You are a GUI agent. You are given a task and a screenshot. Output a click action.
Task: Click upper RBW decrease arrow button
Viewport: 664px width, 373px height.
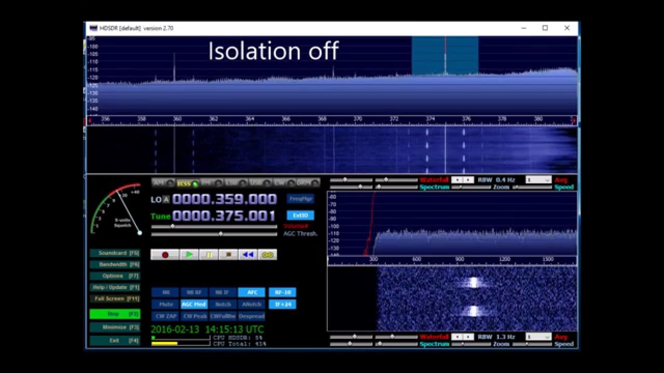click(x=457, y=180)
